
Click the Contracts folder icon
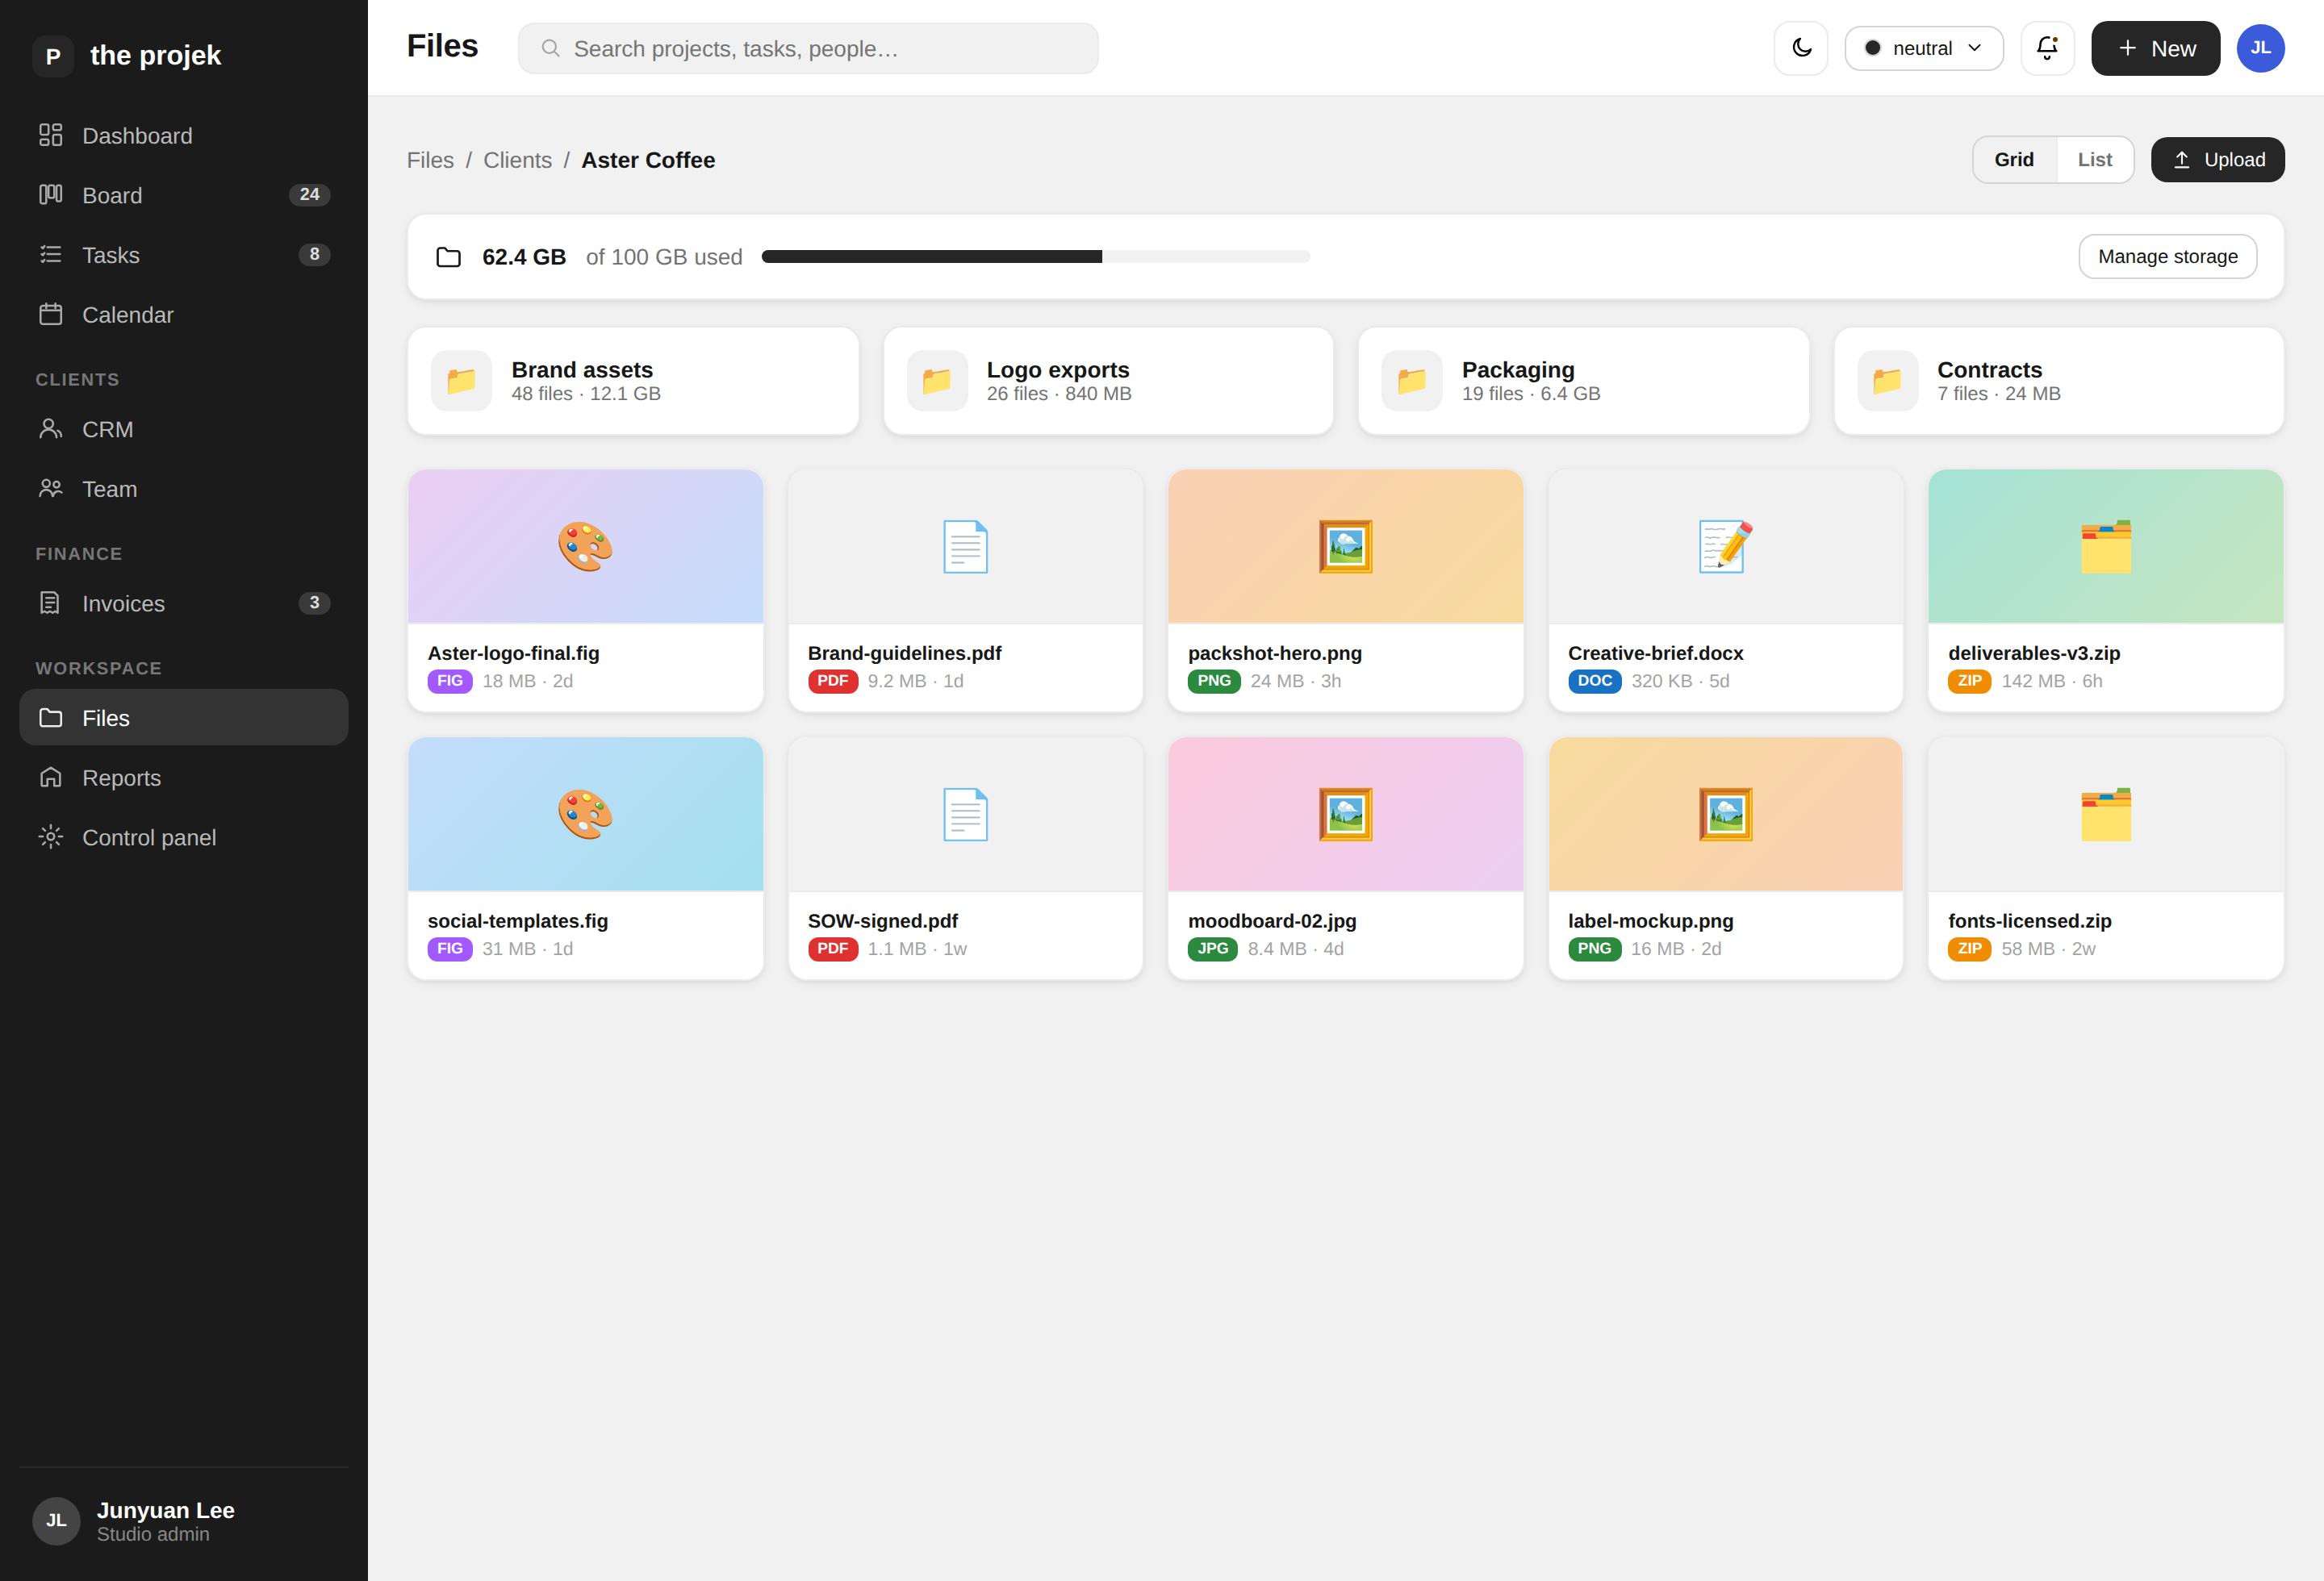1888,381
